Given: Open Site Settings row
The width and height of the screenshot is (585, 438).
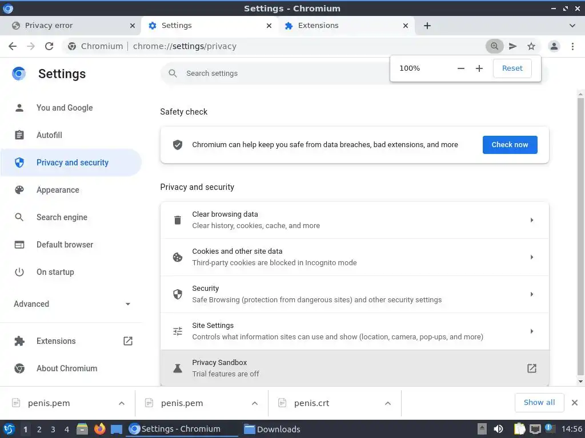Looking at the screenshot, I should pyautogui.click(x=354, y=331).
